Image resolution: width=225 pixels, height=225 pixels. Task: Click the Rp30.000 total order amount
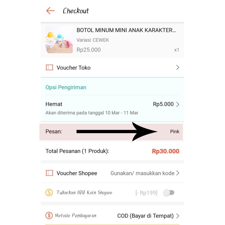[166, 151]
